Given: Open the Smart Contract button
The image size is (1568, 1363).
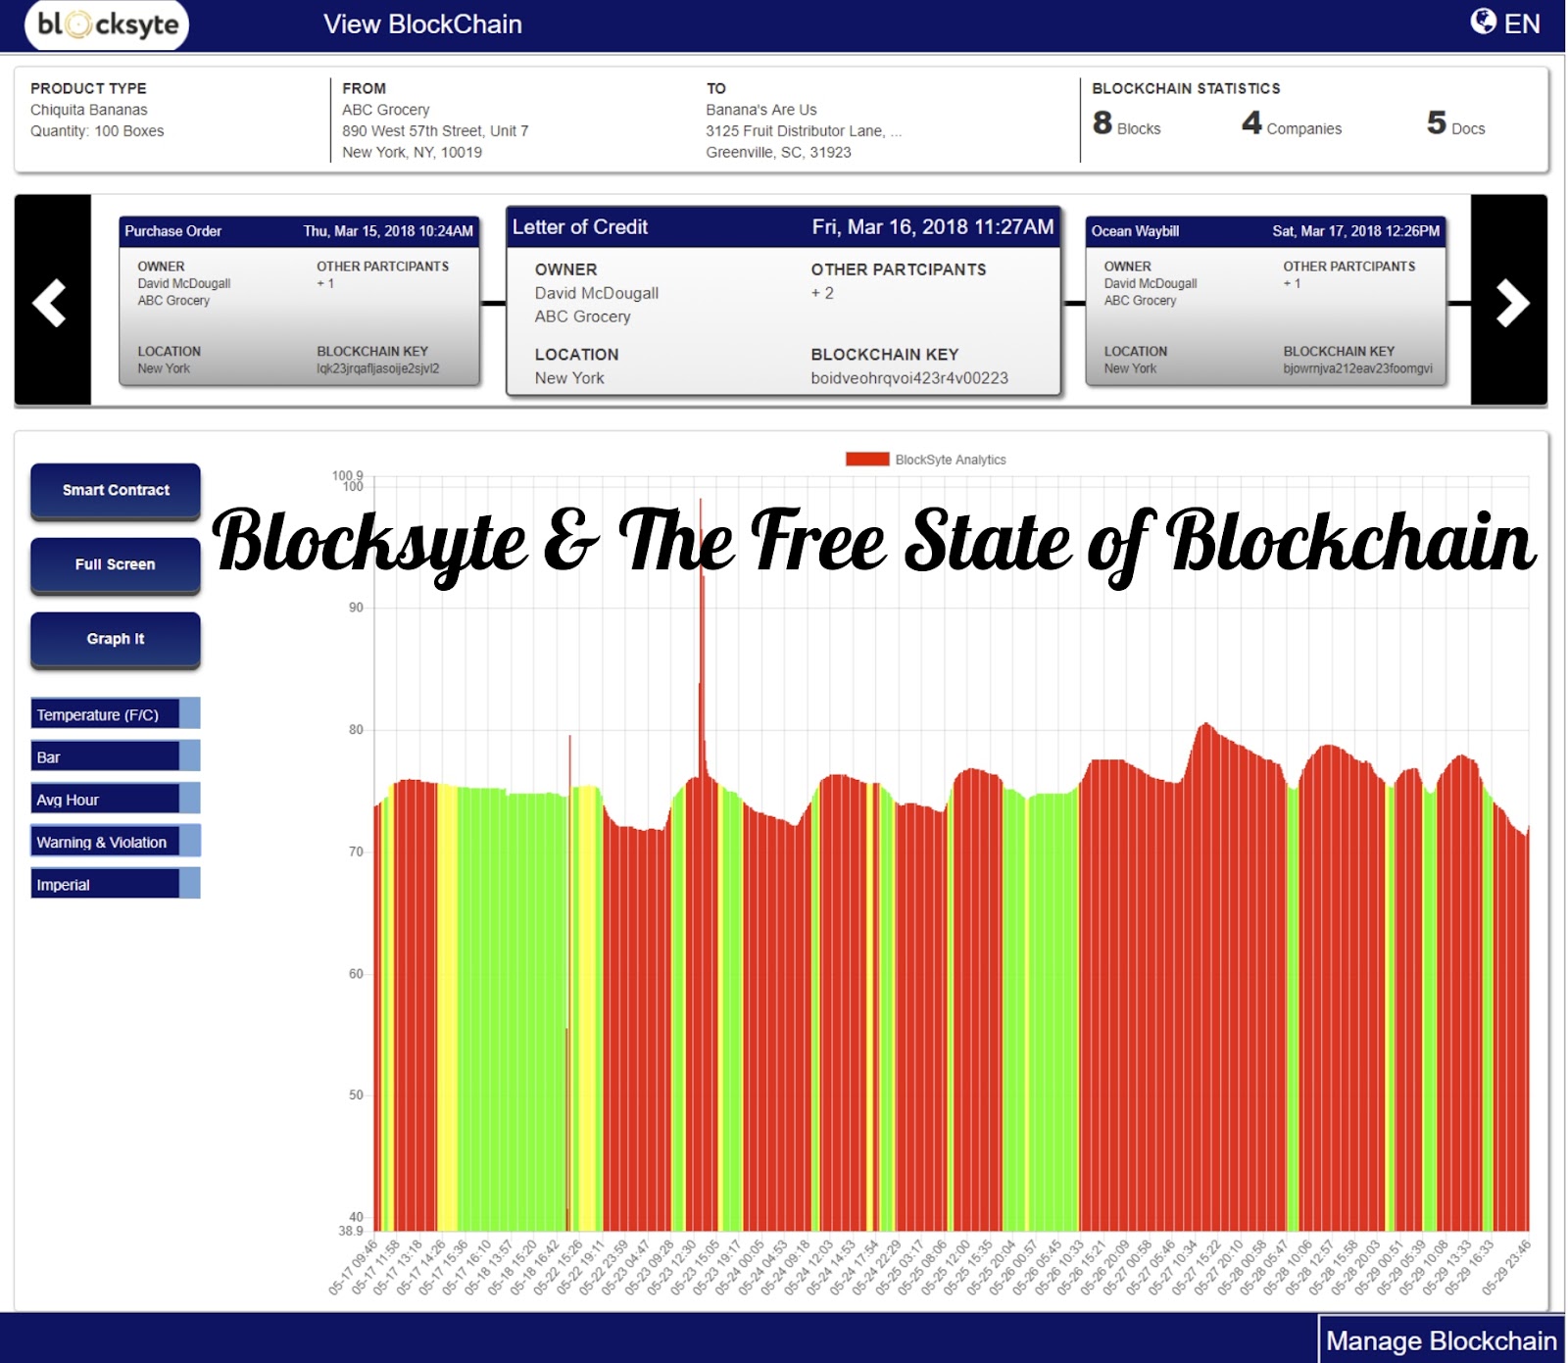Looking at the screenshot, I should click(x=116, y=491).
